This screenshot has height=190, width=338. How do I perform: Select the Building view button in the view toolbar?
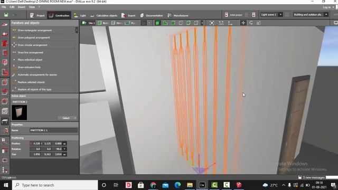[103, 23]
